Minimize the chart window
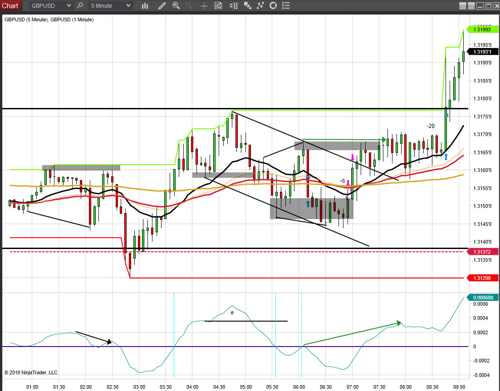This screenshot has width=500, height=391. pos(480,6)
